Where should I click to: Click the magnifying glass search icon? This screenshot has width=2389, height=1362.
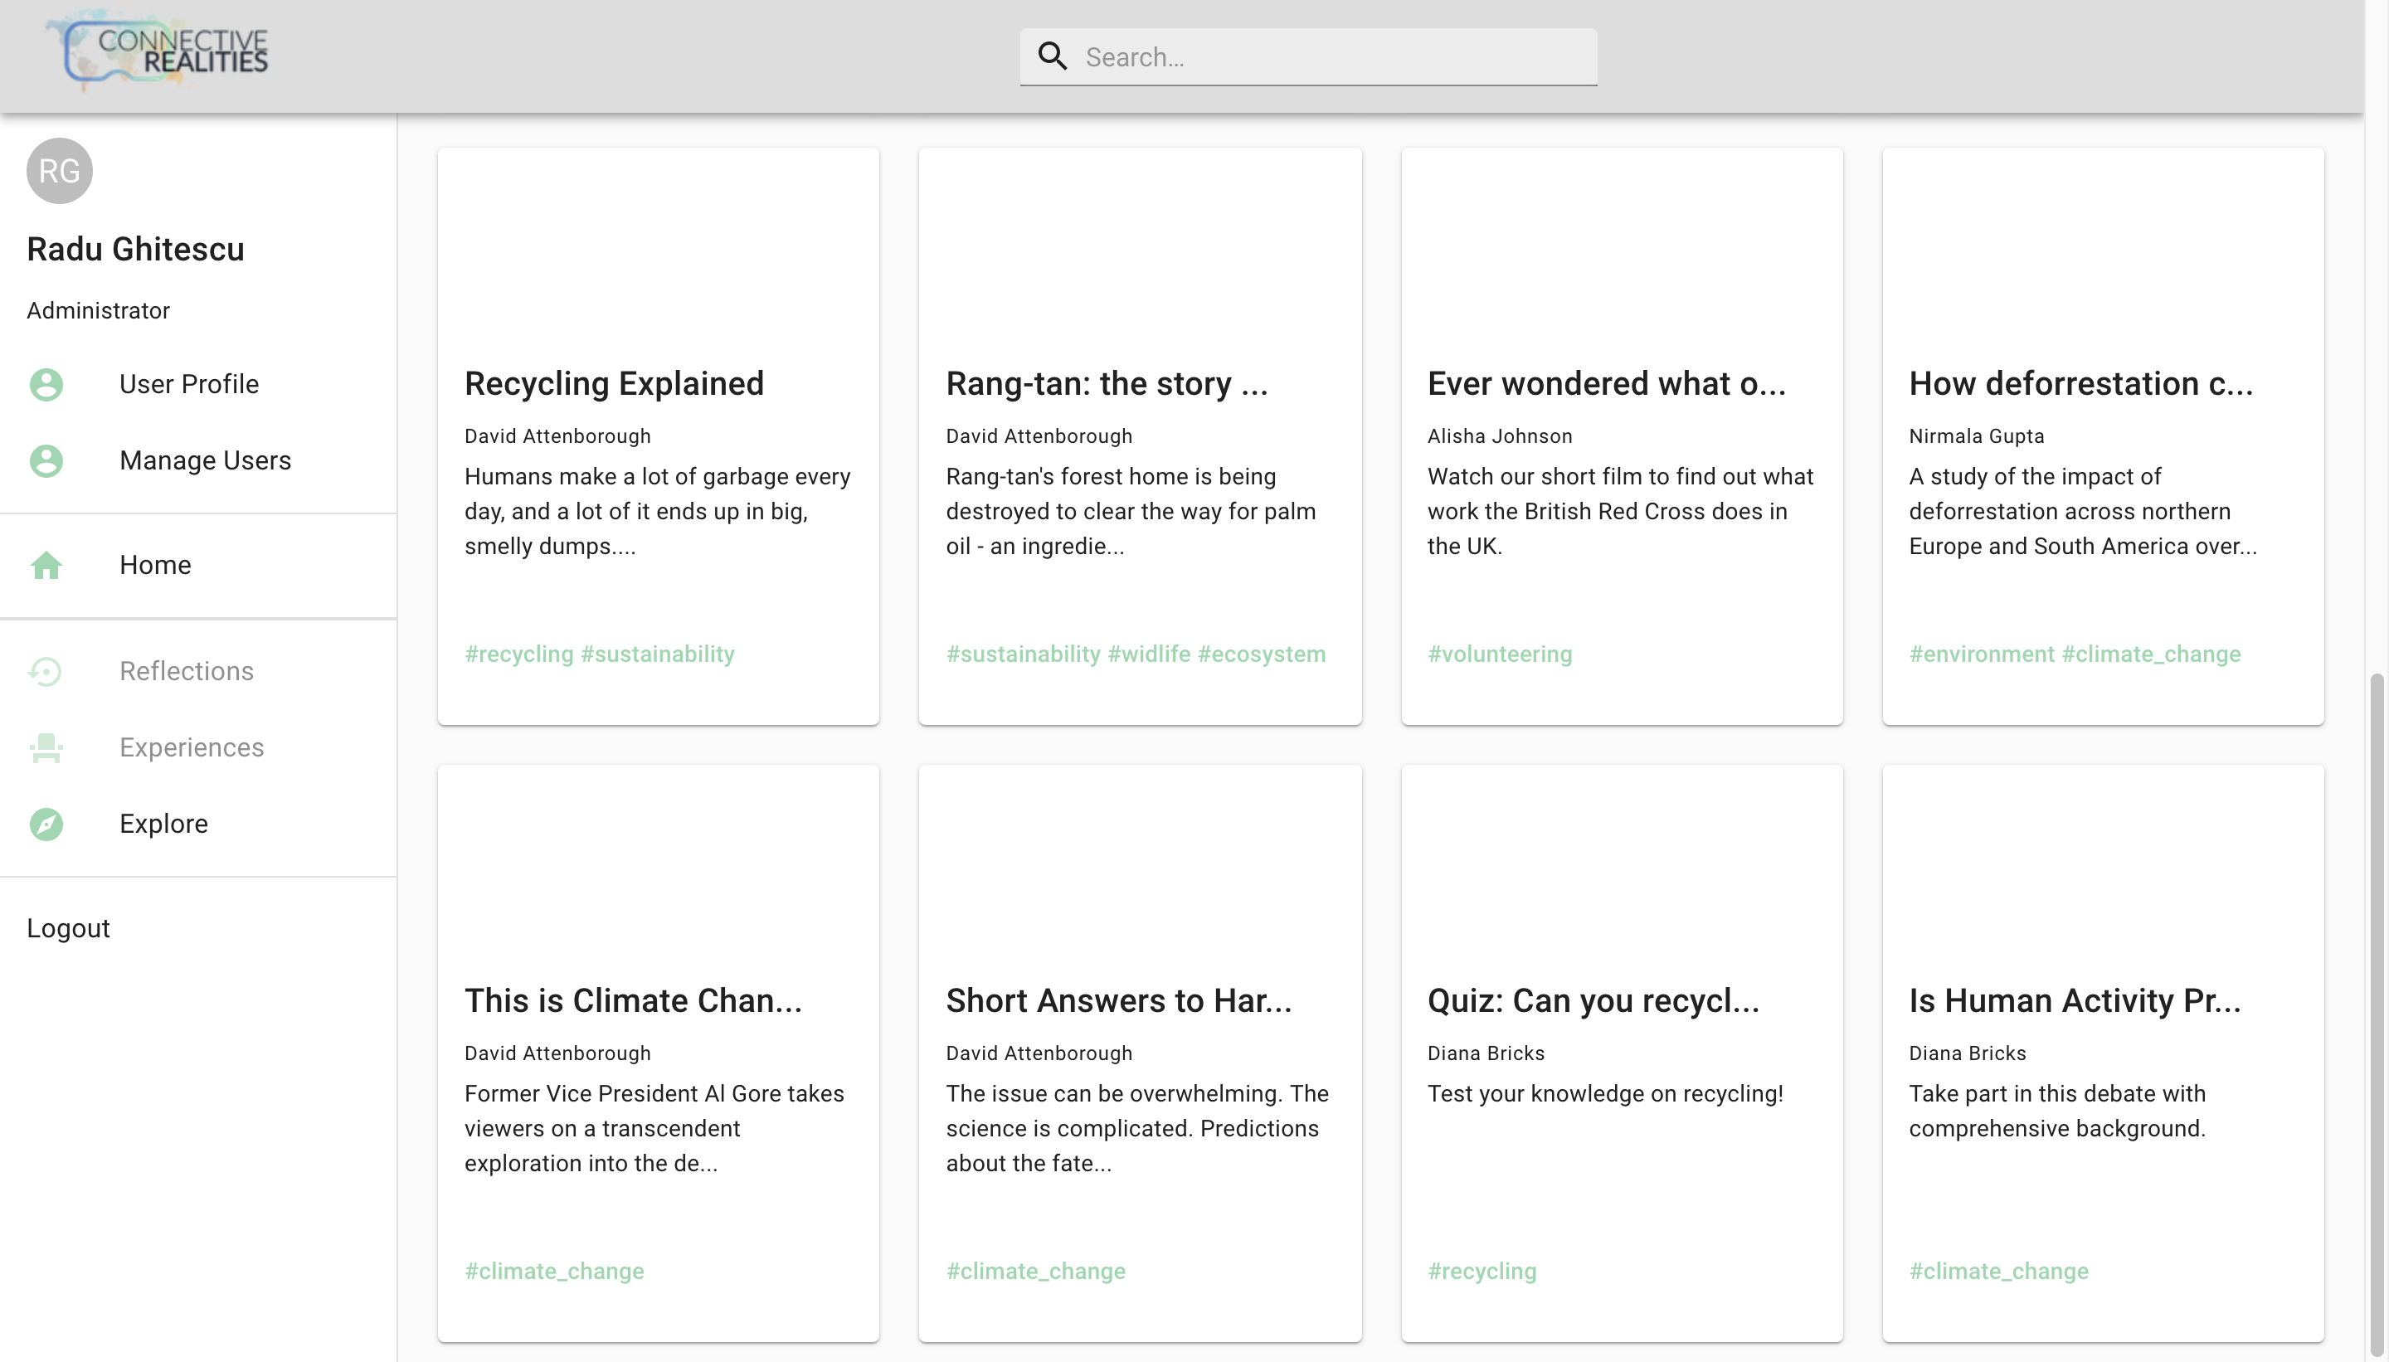[x=1053, y=56]
